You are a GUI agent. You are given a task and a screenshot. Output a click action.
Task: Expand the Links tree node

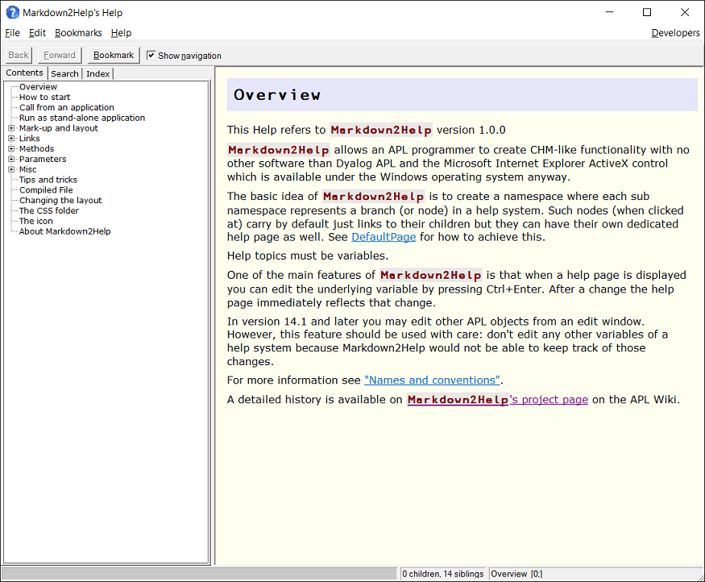(11, 139)
